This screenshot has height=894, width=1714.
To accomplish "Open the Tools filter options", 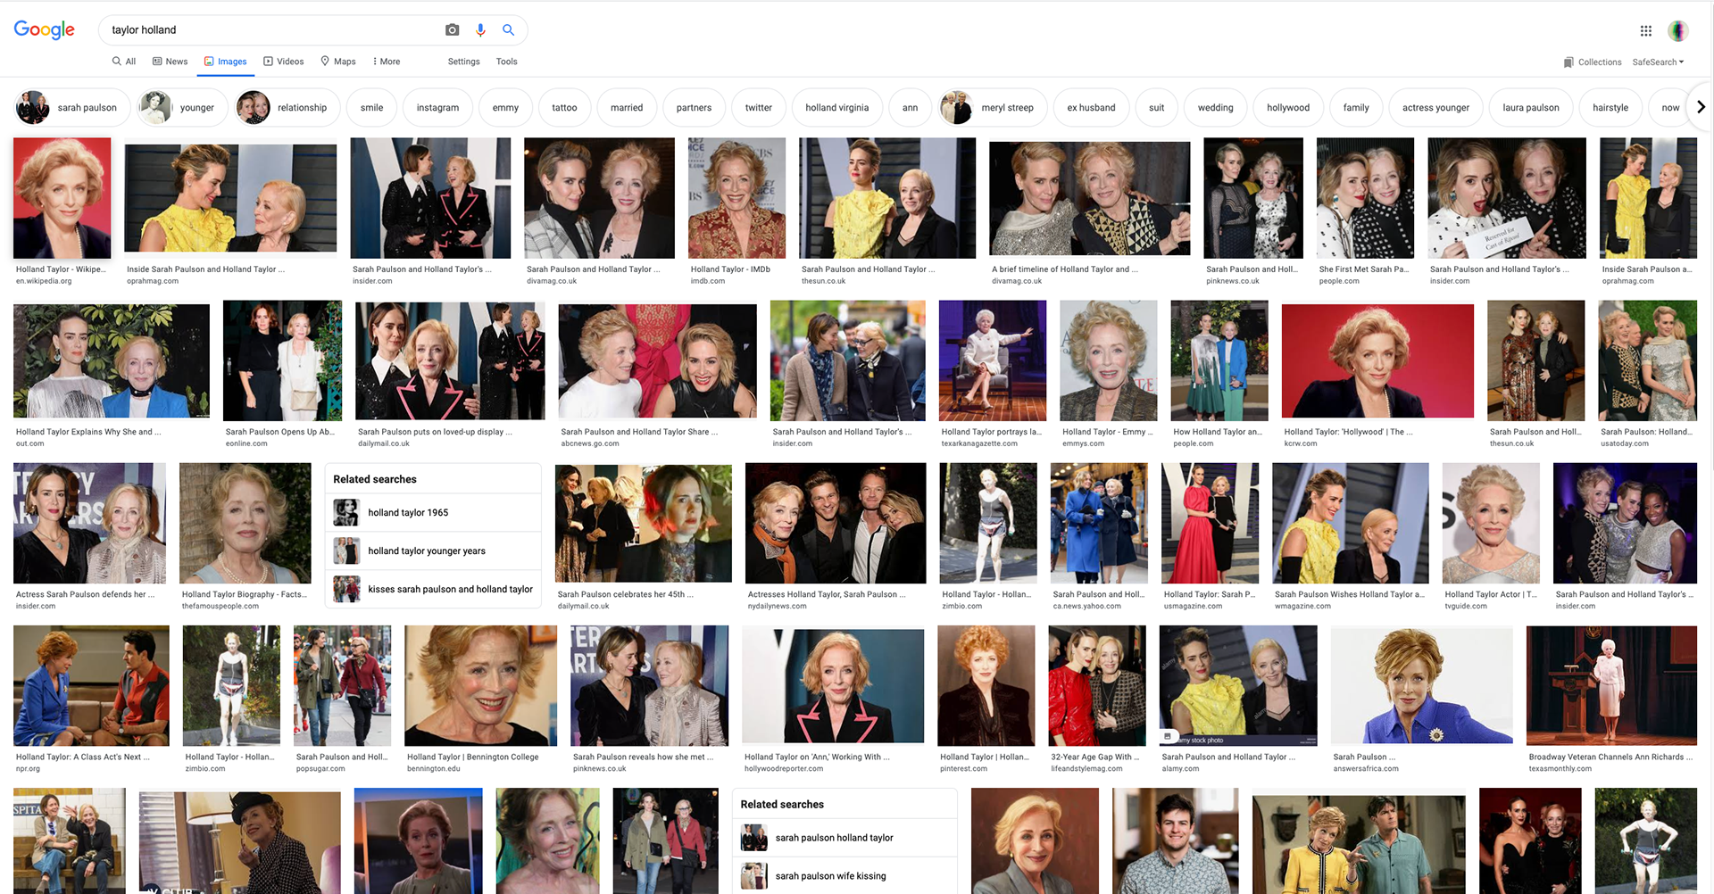I will (x=506, y=62).
